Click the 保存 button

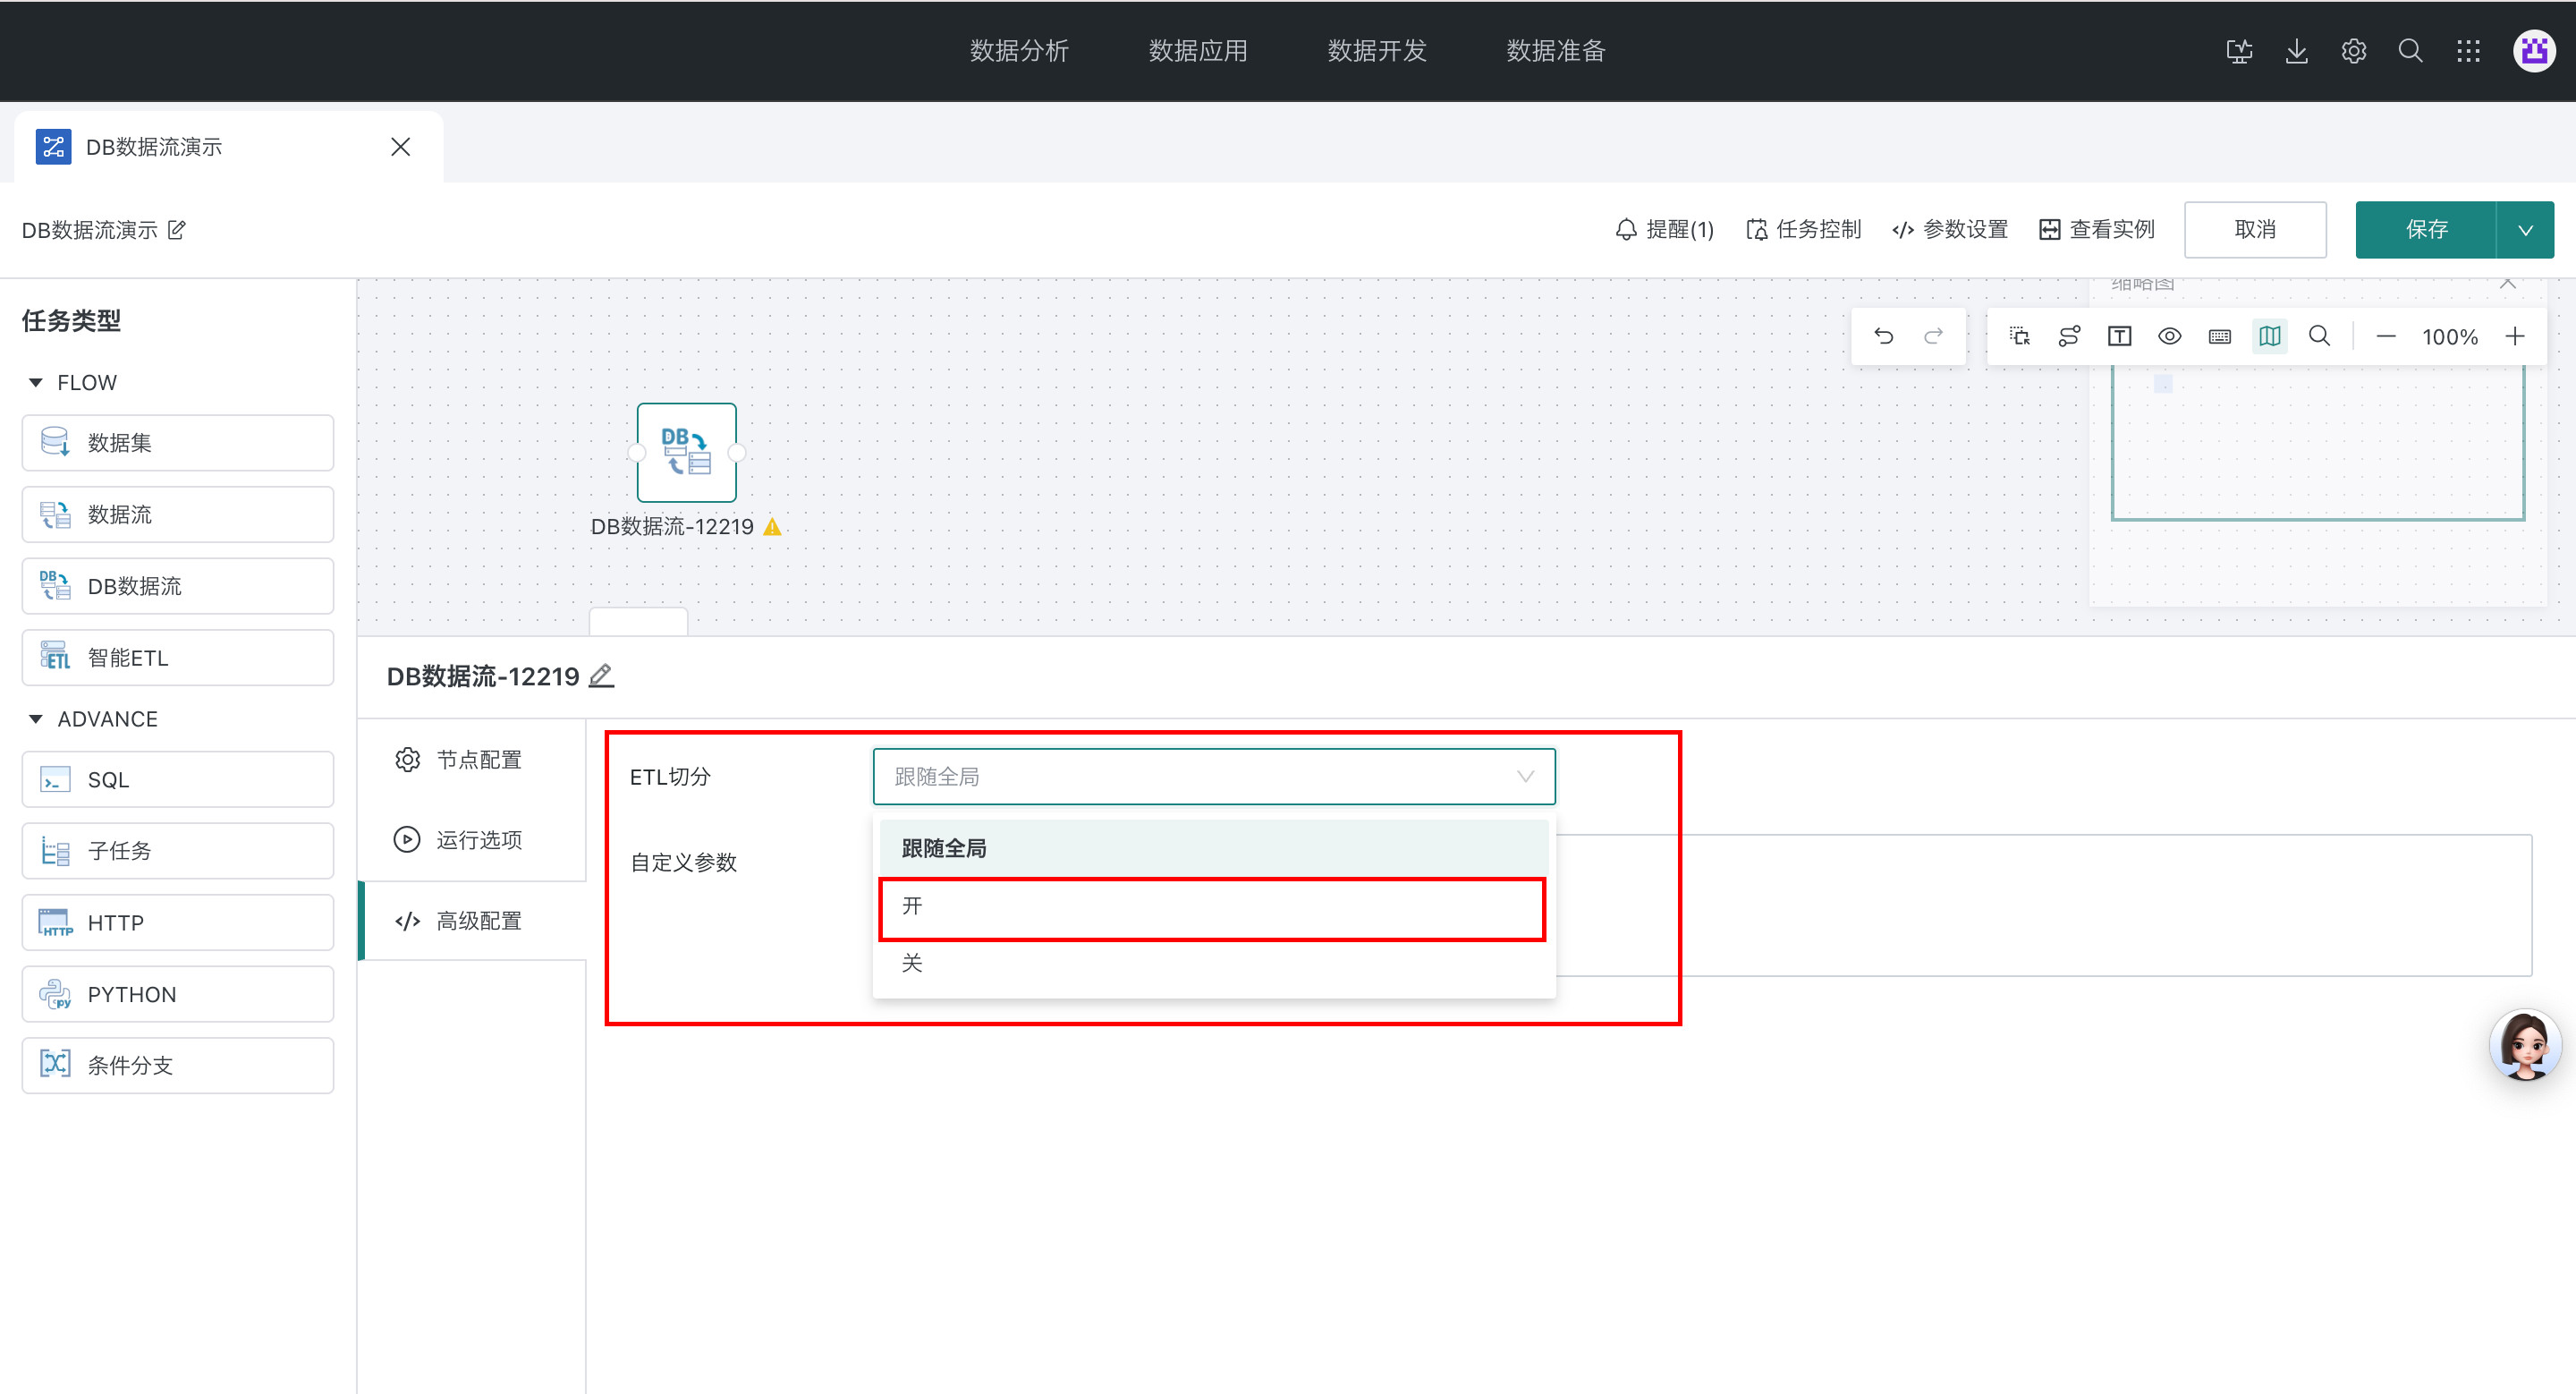tap(2425, 230)
